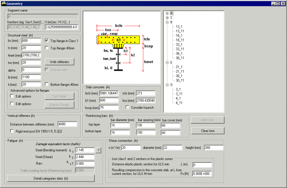Collapse the B tree node
Viewport: 287px width, 188px height.
point(167,22)
